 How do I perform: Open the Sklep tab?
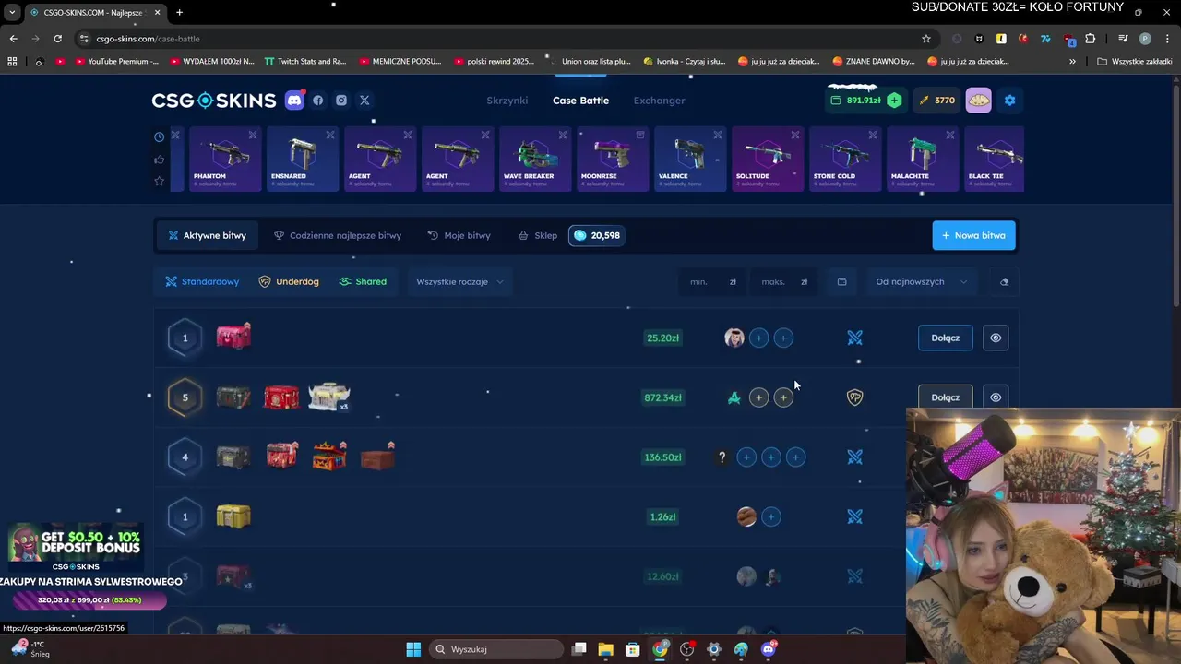point(537,235)
